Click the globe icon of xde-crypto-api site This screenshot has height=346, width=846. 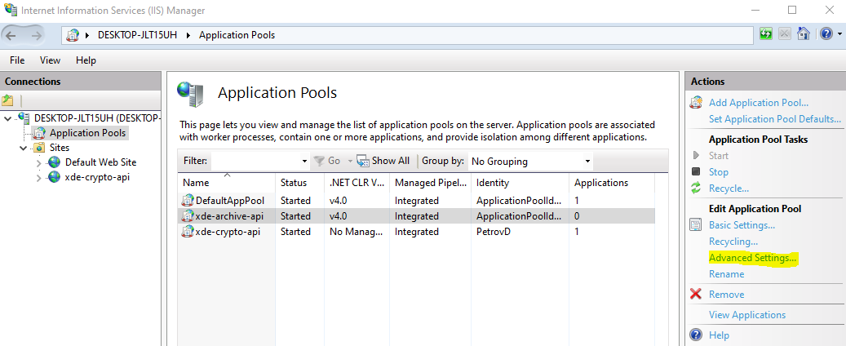tap(54, 177)
